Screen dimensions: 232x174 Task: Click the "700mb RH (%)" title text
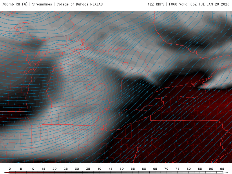(x=15, y=4)
